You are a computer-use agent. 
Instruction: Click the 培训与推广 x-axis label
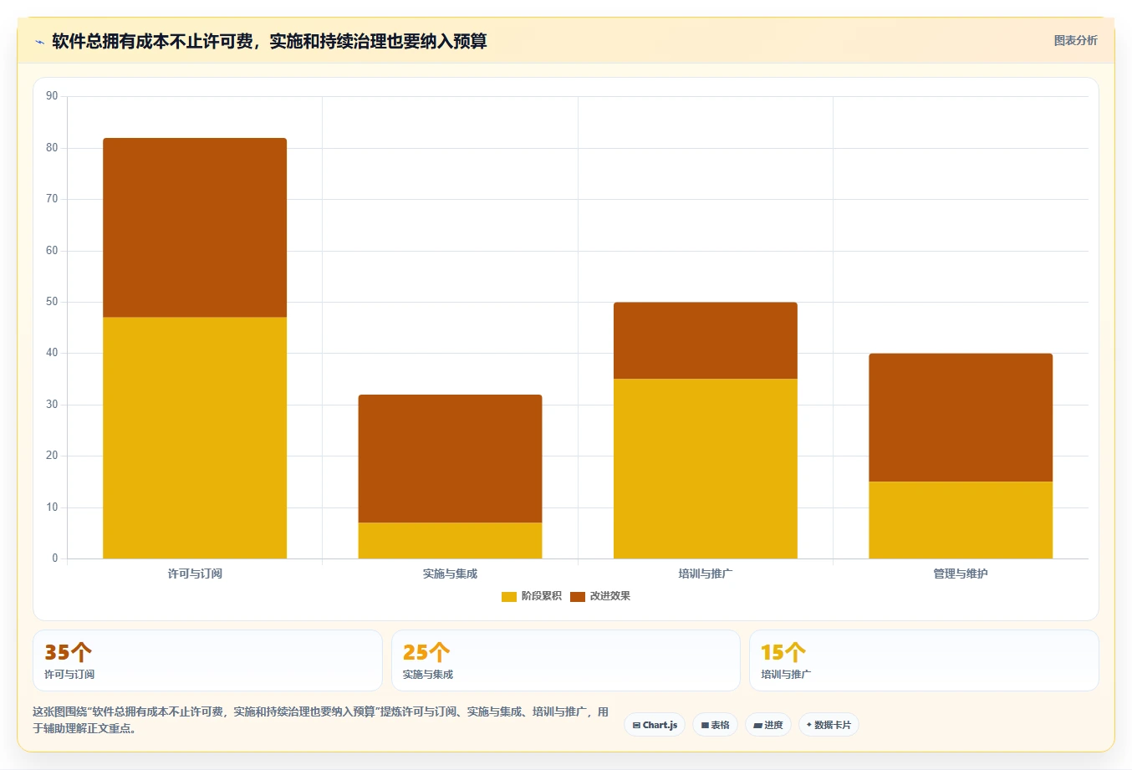pyautogui.click(x=706, y=574)
